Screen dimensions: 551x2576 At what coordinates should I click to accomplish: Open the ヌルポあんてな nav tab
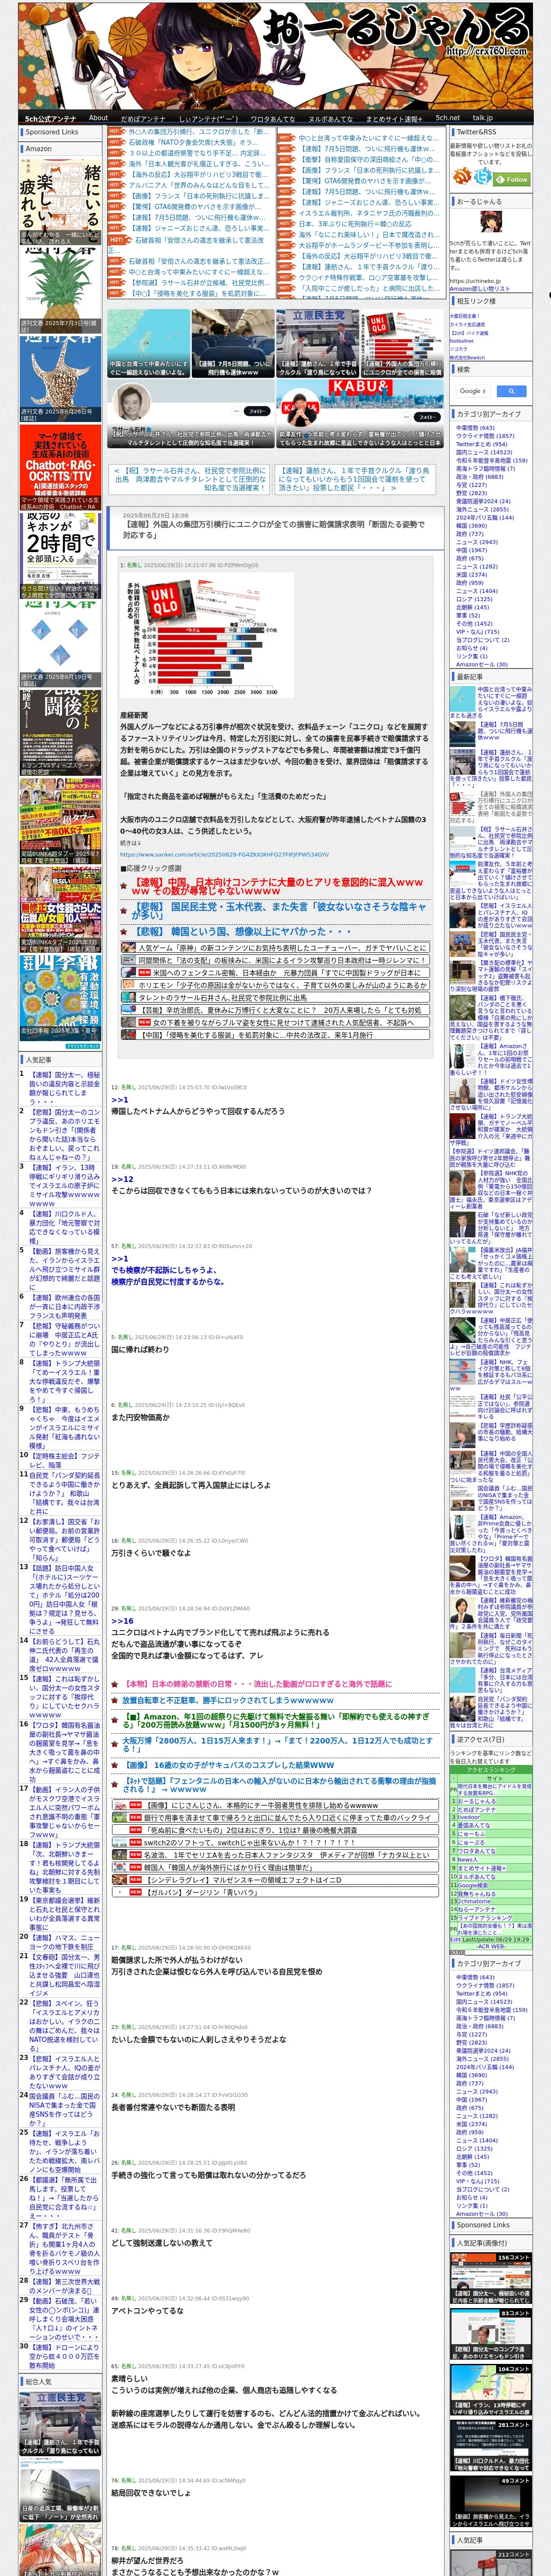click(330, 118)
